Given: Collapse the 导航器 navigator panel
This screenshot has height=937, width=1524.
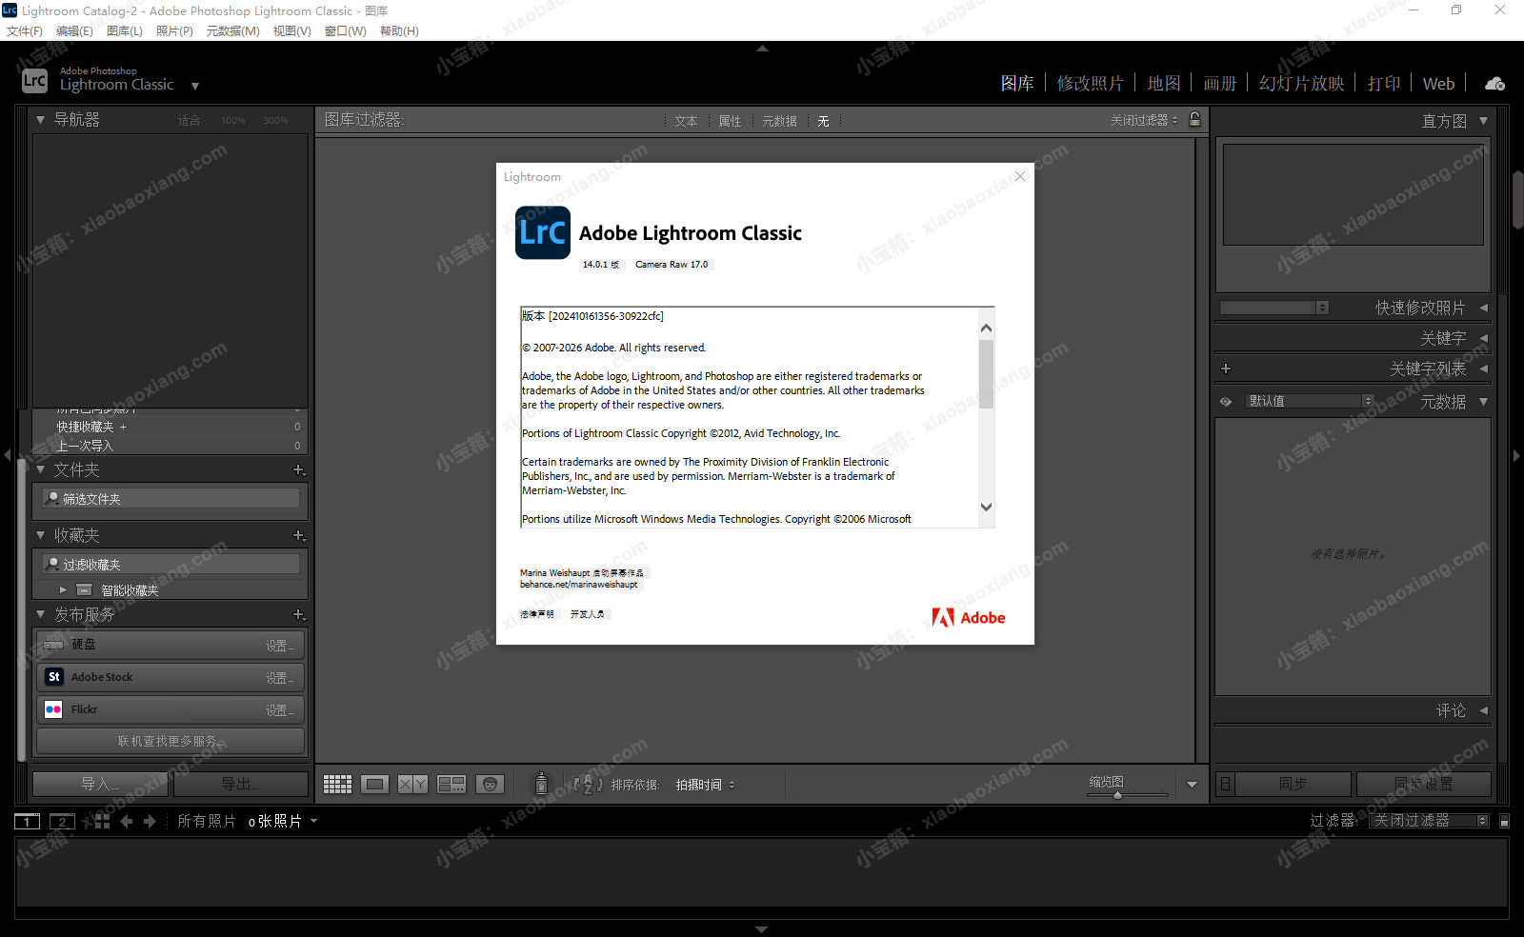Looking at the screenshot, I should [41, 120].
